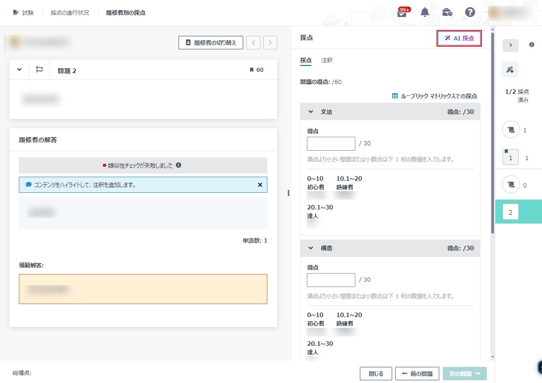Open task checklist icon with 99+ badge

tap(402, 13)
